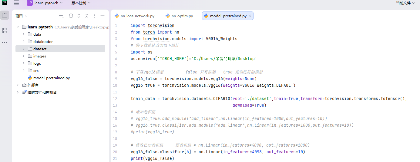Click 'train_data' variable on line 12
This screenshot has width=420, height=162.
143,99
